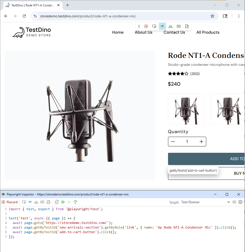This screenshot has width=245, height=252.
Task: Toggle highlighted assert visibility in page overlay
Action: [162, 26]
